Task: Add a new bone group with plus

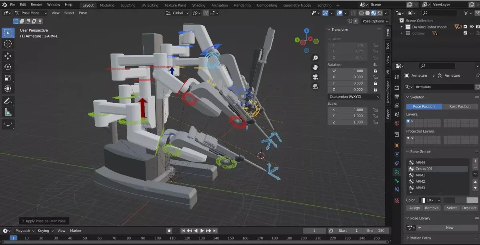Action: coord(475,161)
